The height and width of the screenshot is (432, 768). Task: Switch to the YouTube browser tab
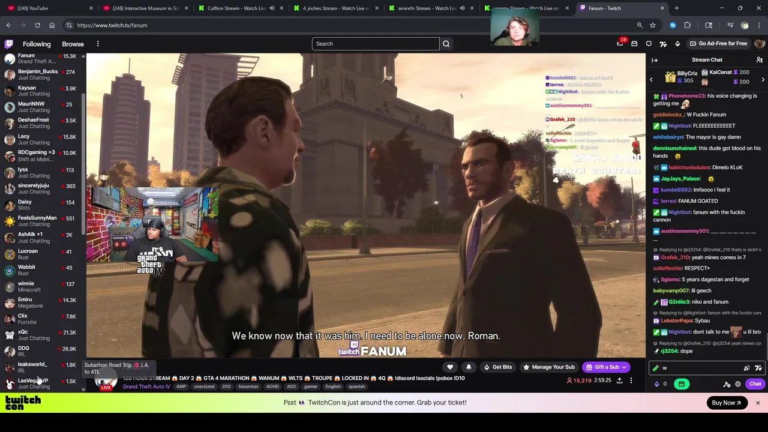(x=49, y=8)
